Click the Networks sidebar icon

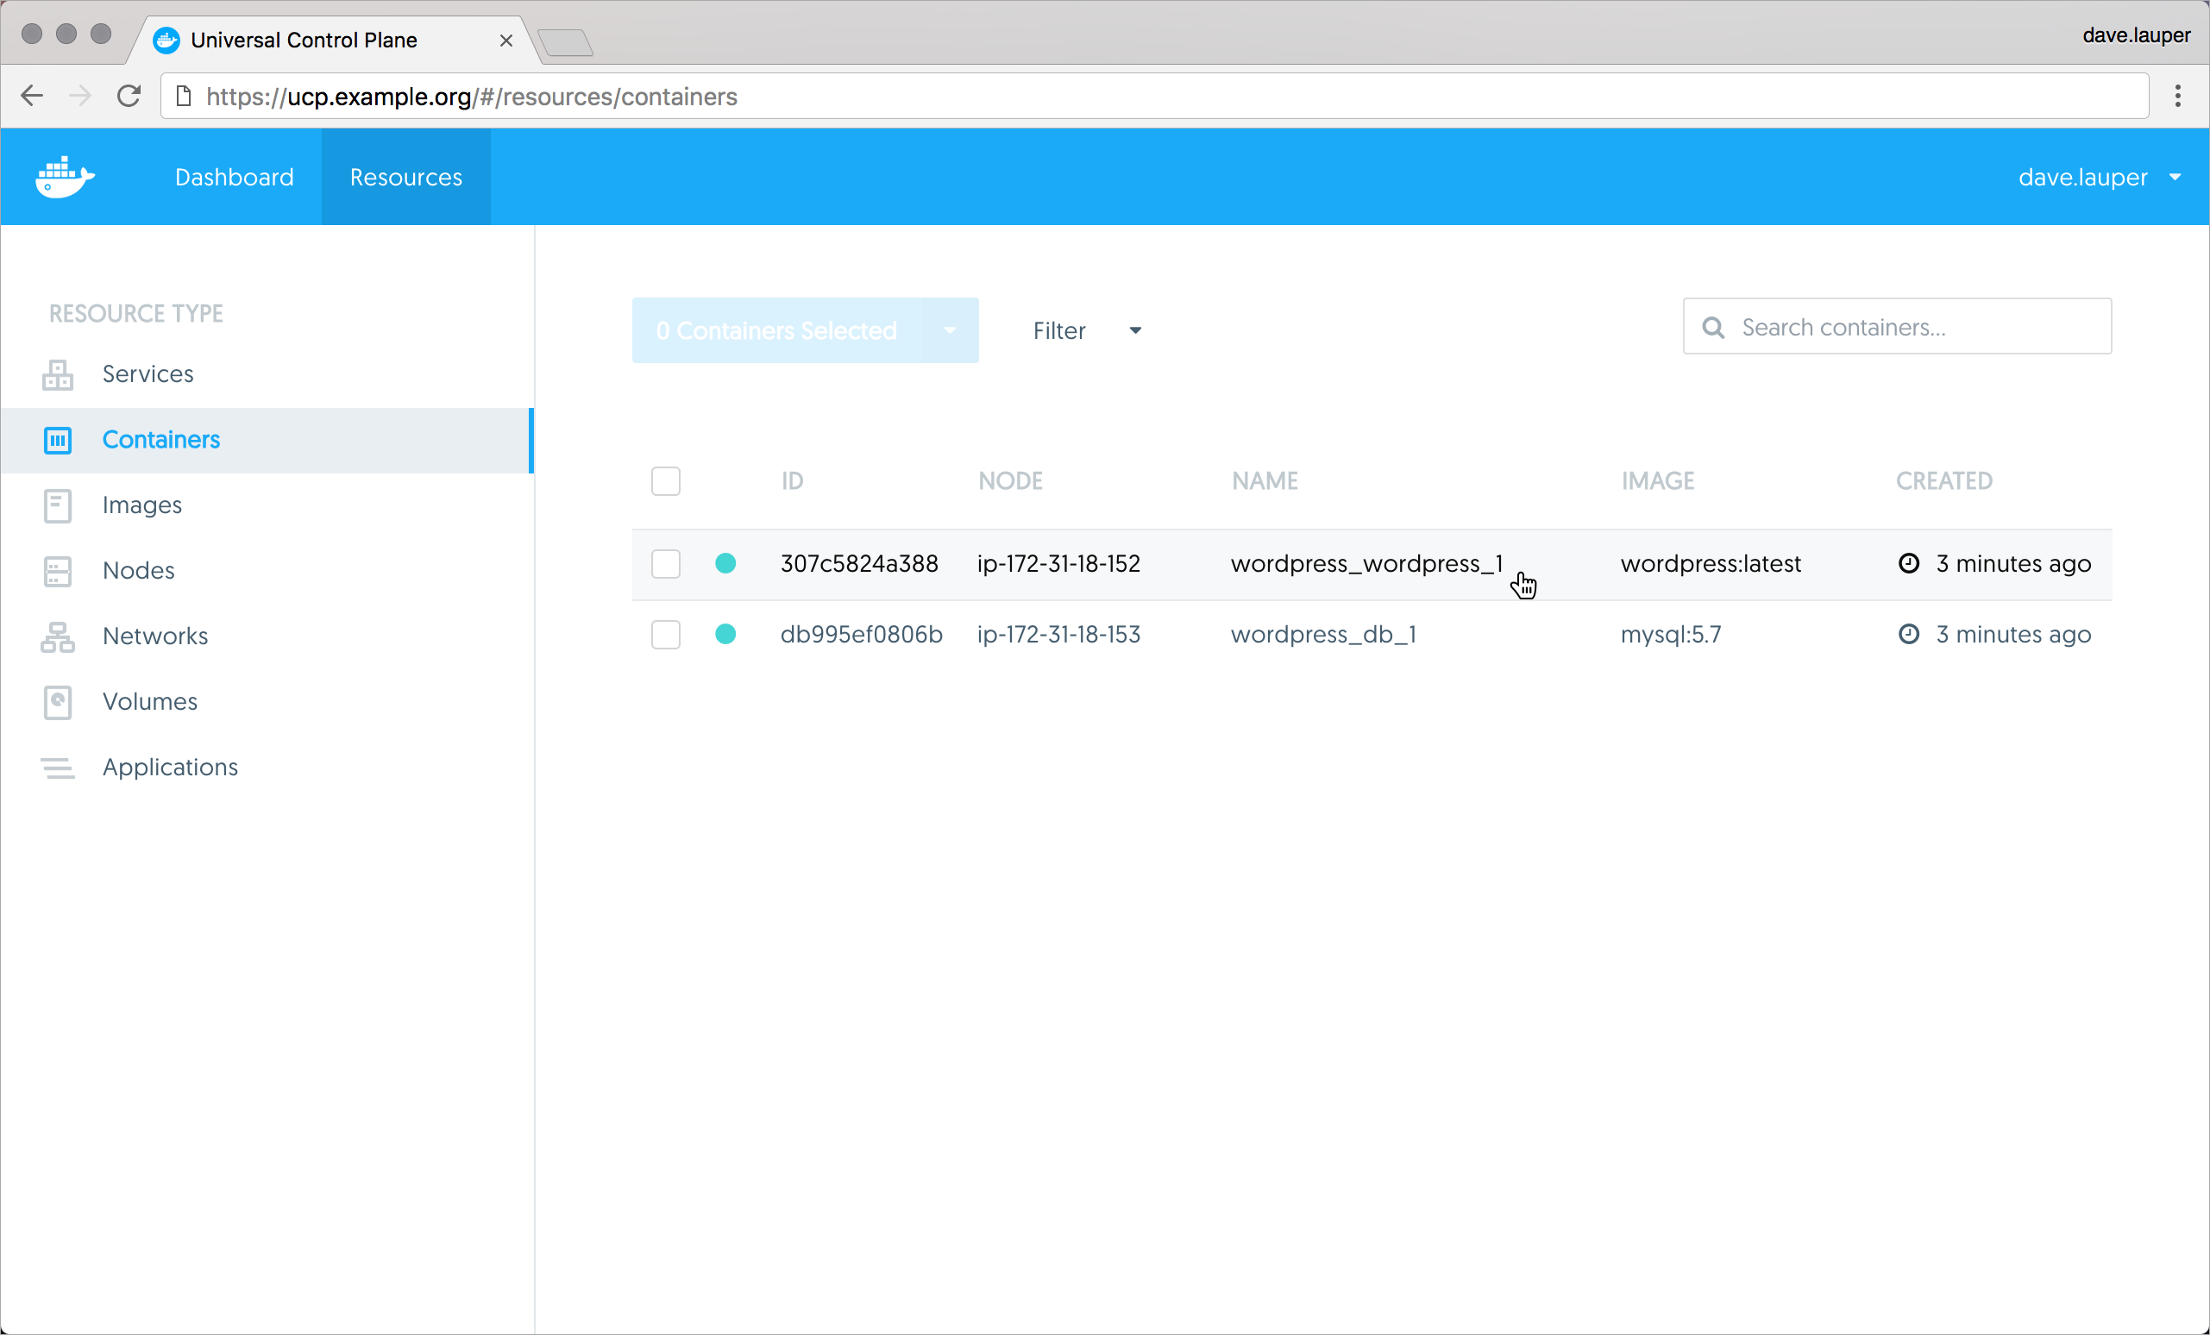tap(58, 636)
